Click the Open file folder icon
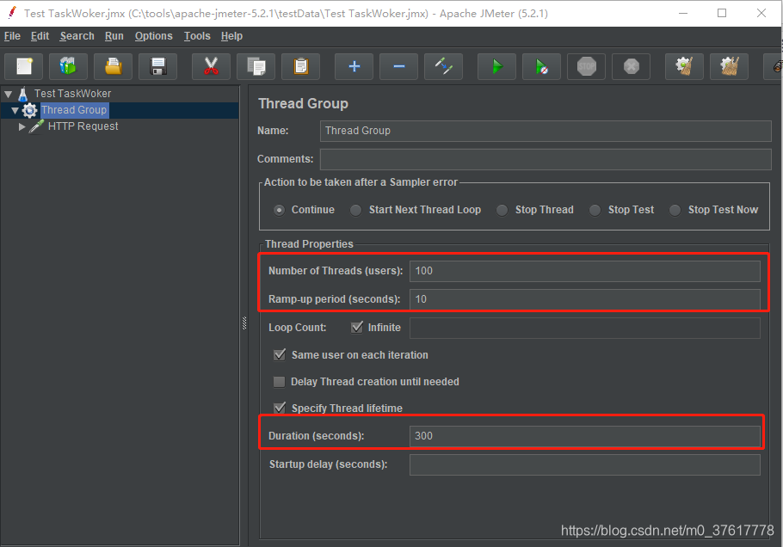Screen dimensions: 783x547 click(x=114, y=66)
